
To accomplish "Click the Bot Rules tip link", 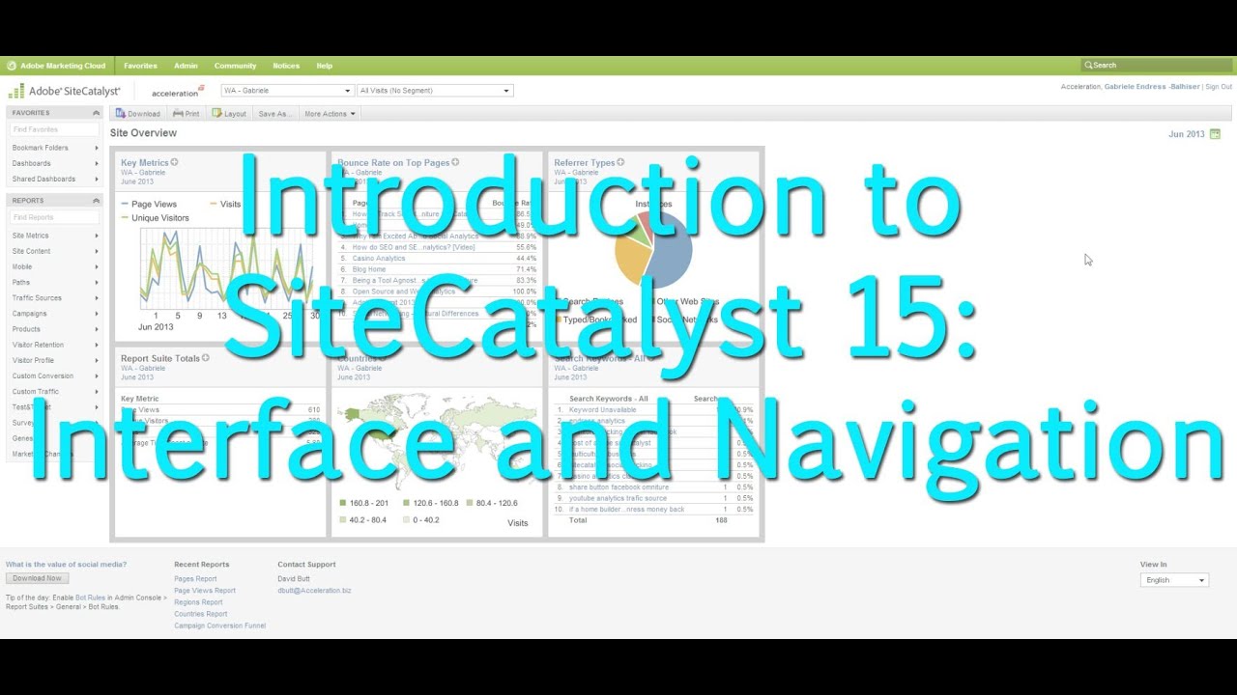I will [x=90, y=598].
